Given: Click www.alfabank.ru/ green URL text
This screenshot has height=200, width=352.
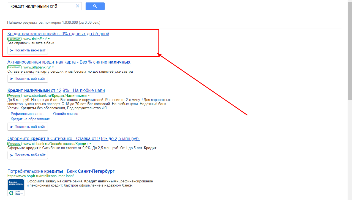Looking at the screenshot, I should 37,67.
